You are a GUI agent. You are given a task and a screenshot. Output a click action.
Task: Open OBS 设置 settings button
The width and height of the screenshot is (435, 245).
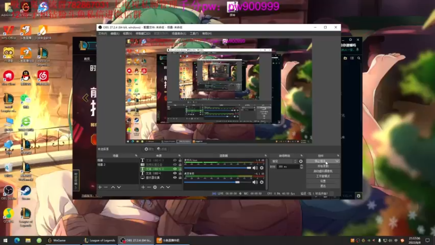pos(323,181)
